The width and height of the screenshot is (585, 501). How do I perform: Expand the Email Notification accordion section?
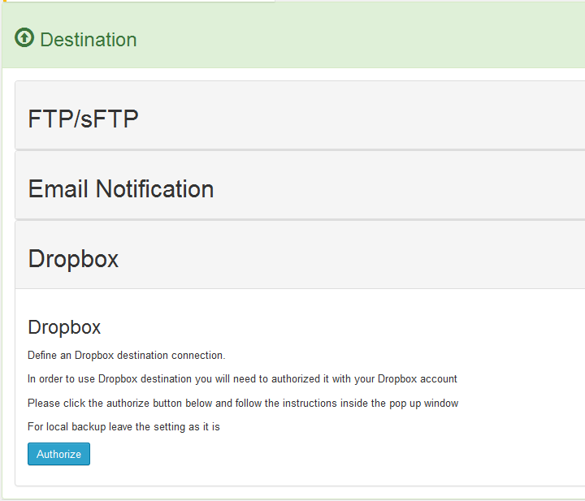coord(300,185)
